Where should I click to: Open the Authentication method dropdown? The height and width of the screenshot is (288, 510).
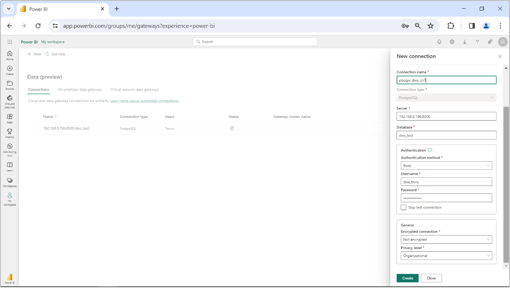(446, 166)
